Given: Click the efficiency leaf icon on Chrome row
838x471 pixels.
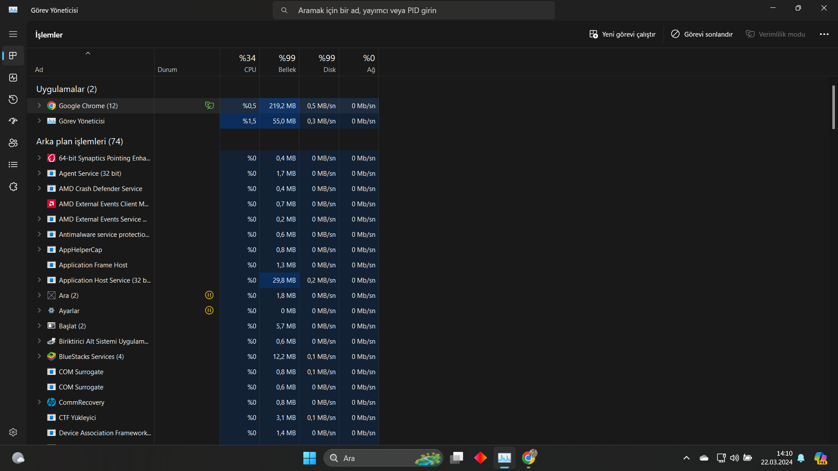Looking at the screenshot, I should [x=209, y=106].
